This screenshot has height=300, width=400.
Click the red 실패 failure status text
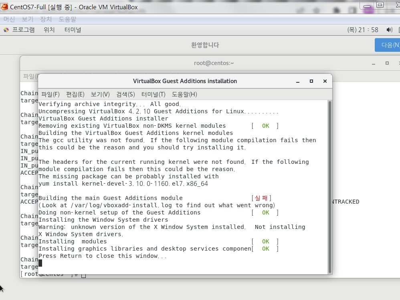pyautogui.click(x=261, y=198)
